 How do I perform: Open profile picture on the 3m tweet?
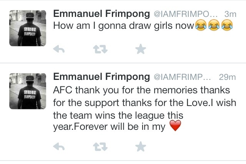(x=28, y=28)
